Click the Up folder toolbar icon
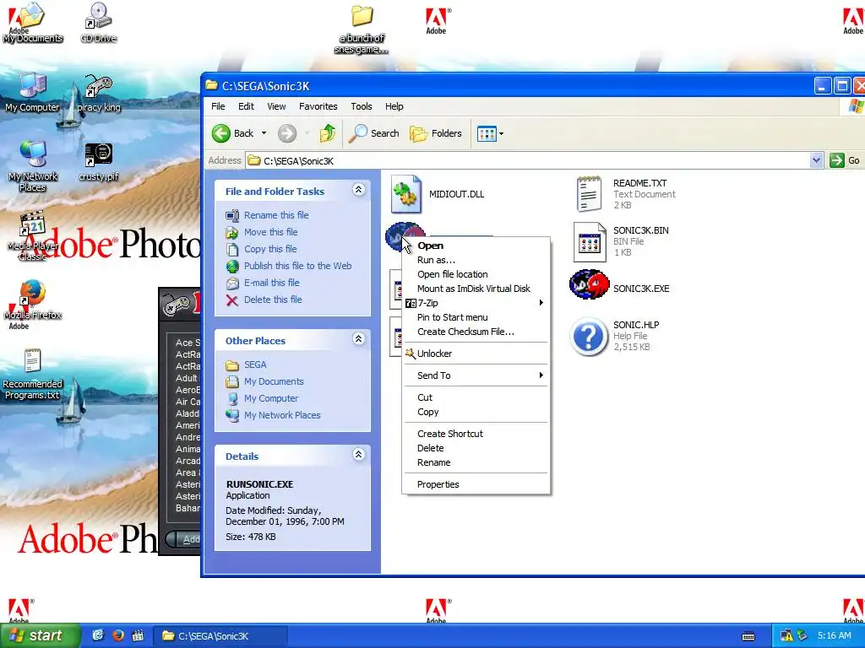This screenshot has width=865, height=648. click(327, 133)
